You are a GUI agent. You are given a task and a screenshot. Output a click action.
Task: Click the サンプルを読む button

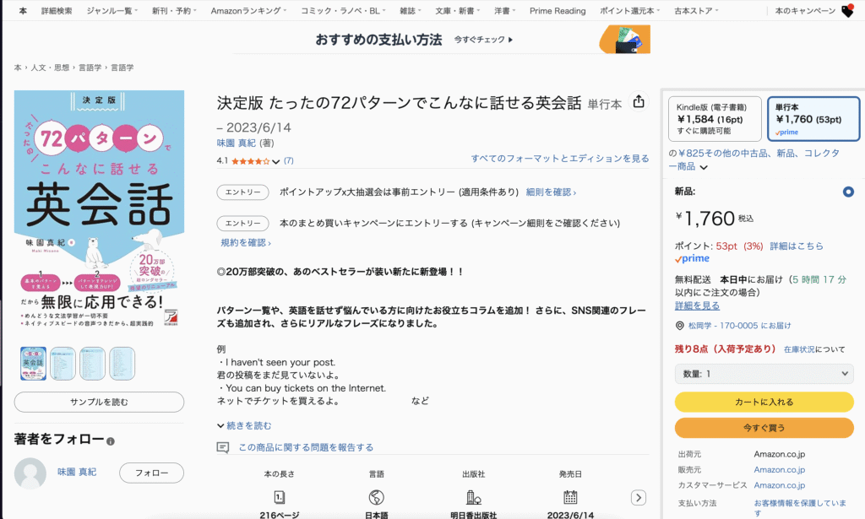pyautogui.click(x=99, y=403)
